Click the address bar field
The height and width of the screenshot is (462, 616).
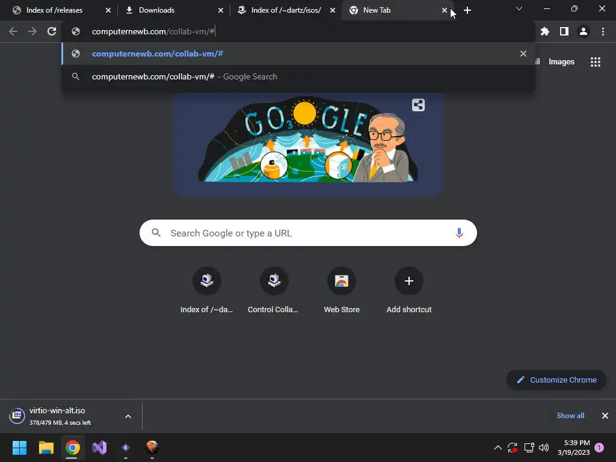coord(298,31)
